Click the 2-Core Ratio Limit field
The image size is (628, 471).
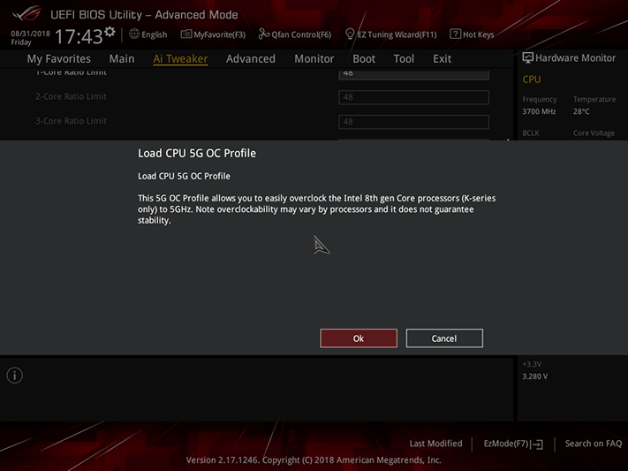pyautogui.click(x=413, y=97)
